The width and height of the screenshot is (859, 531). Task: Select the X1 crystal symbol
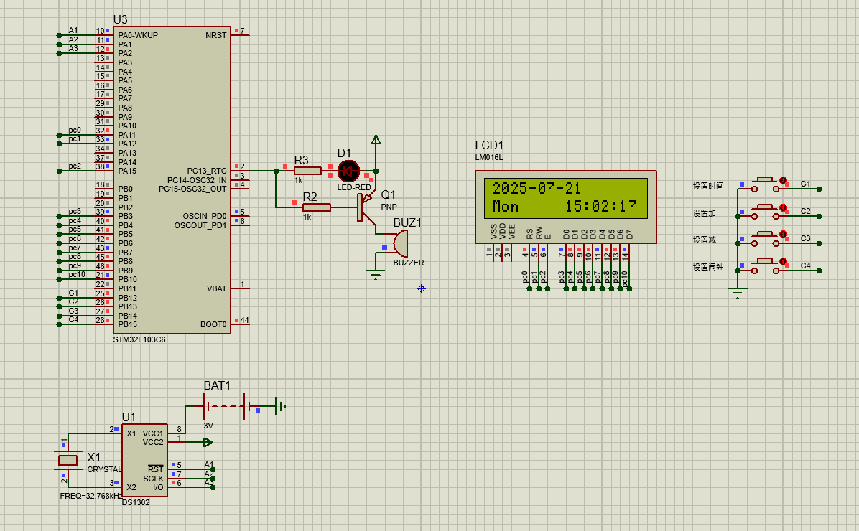[68, 461]
